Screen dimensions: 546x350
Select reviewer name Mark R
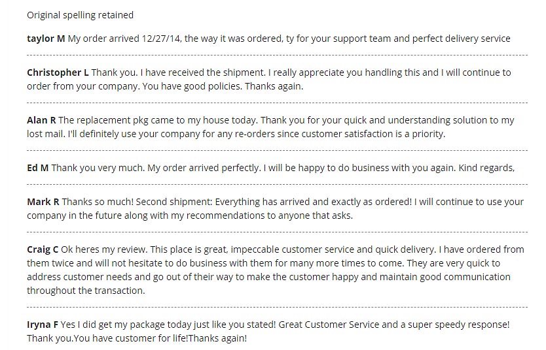point(43,202)
